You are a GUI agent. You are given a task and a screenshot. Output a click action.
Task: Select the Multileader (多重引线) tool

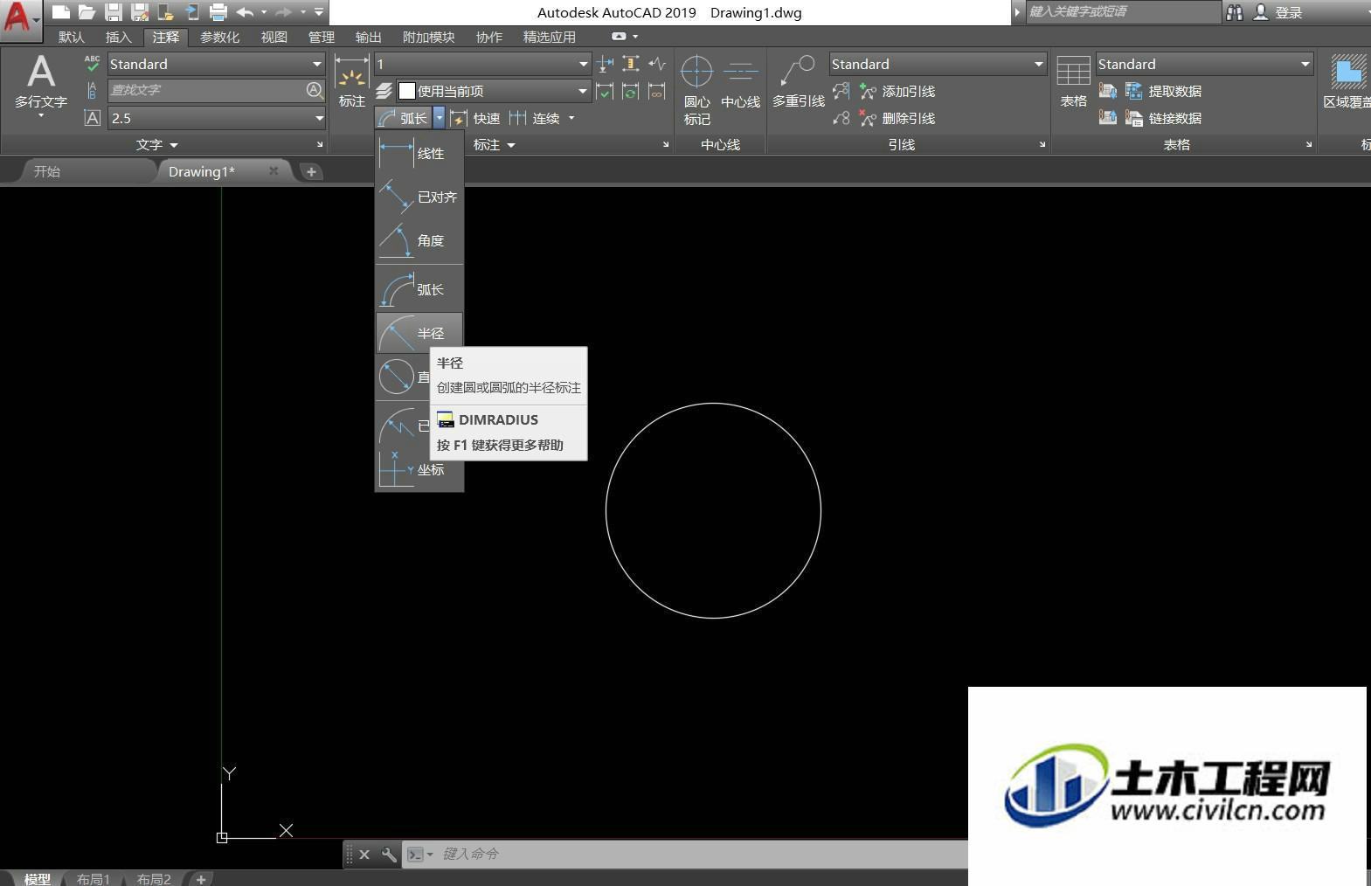799,81
